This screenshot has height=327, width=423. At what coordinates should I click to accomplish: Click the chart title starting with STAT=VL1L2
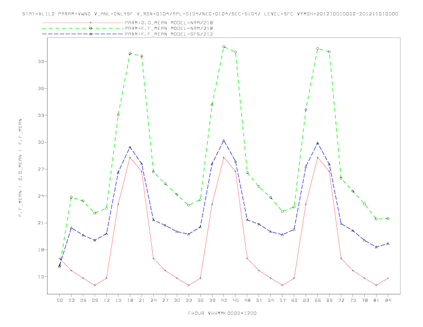(210, 14)
